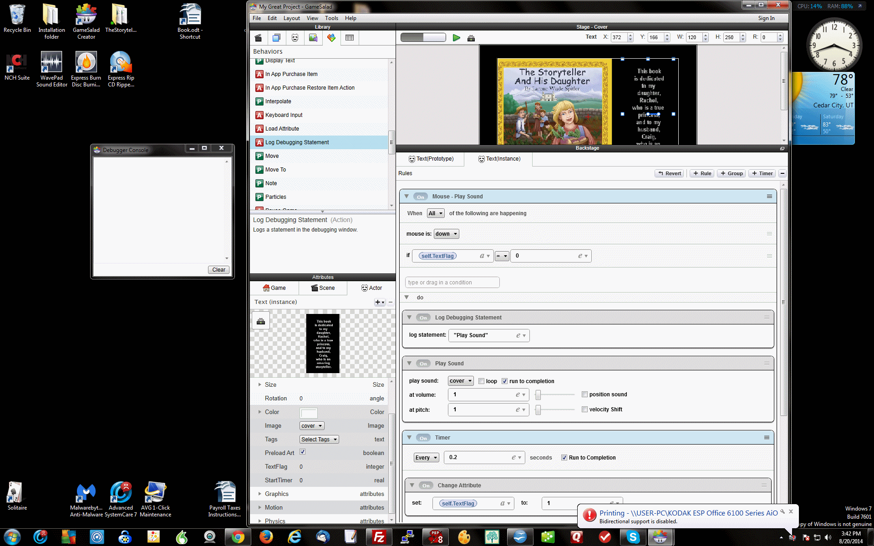Click the Clear button in Debugger Console

pos(218,269)
